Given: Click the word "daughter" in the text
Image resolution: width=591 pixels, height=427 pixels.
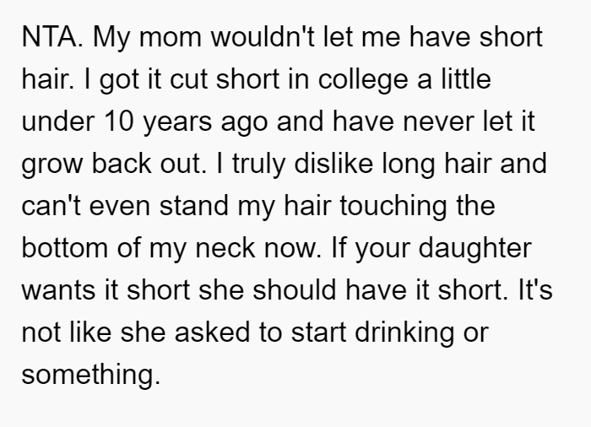Looking at the screenshot, I should 475,248.
